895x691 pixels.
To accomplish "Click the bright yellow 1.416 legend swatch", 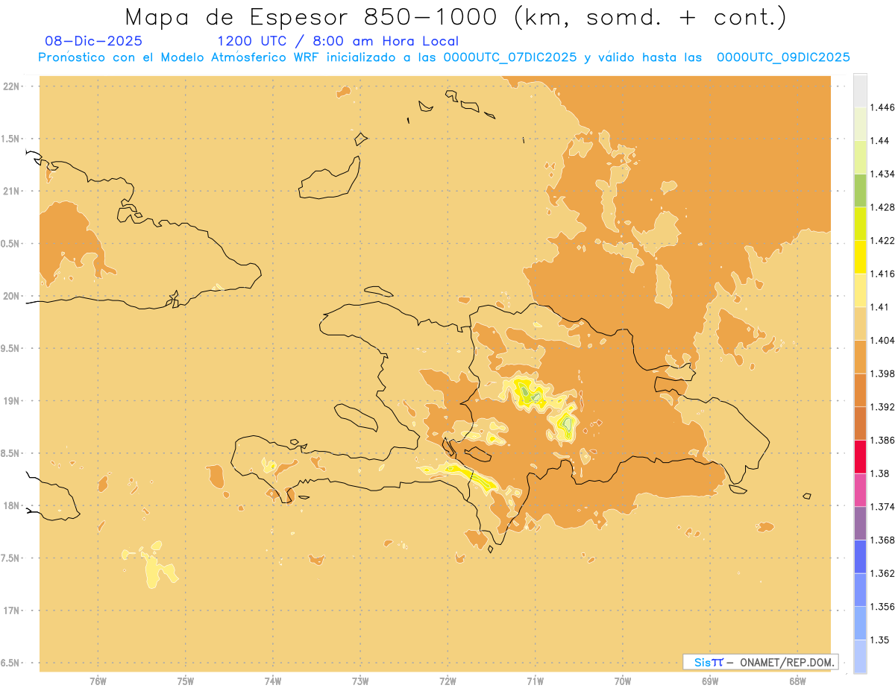I will point(860,257).
